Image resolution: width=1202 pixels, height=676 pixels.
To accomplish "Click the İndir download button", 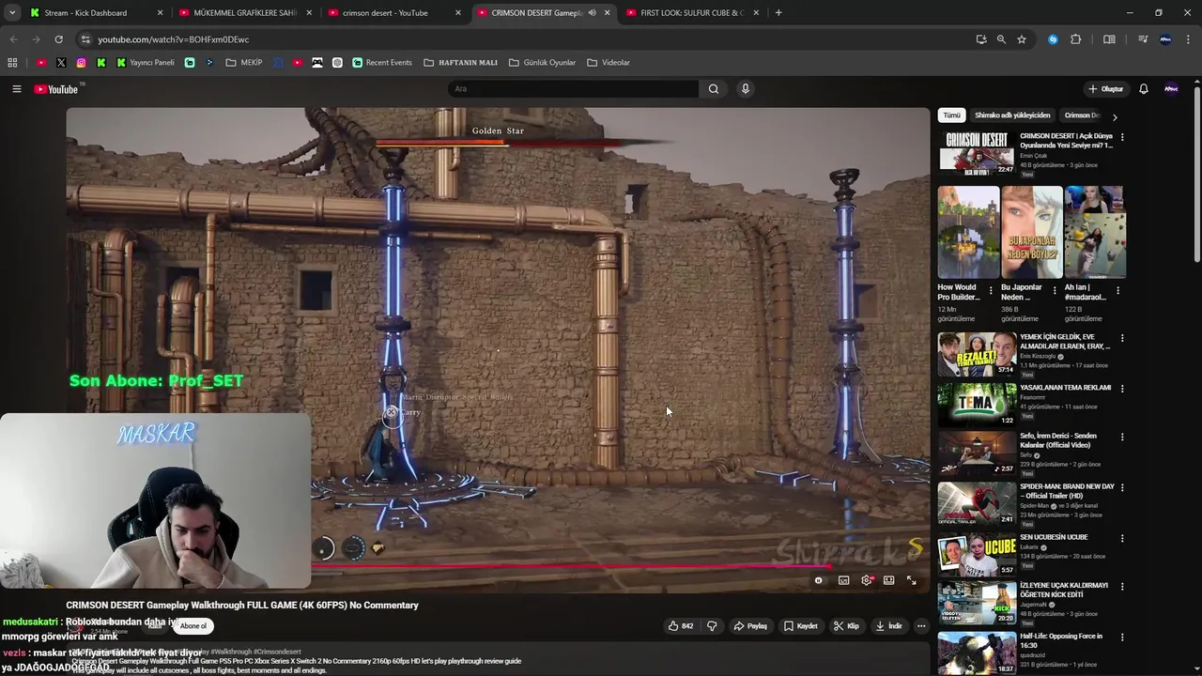I will coord(888,626).
